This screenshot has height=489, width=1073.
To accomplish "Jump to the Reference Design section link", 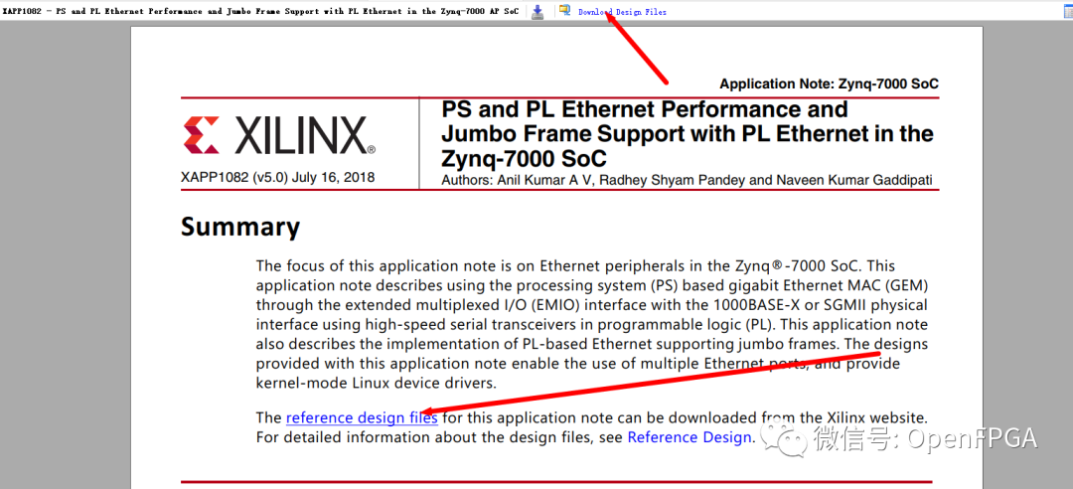I will point(690,437).
